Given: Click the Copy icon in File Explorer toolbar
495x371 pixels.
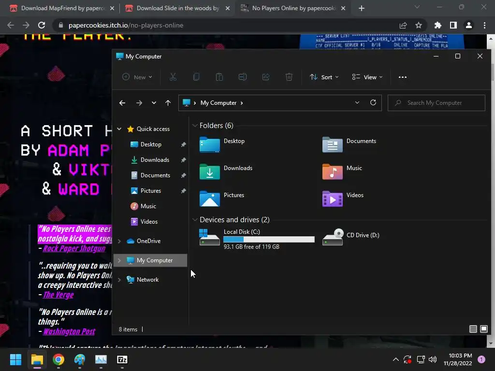Looking at the screenshot, I should point(196,77).
